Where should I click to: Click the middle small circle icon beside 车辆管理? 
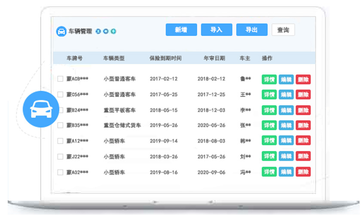(106, 31)
